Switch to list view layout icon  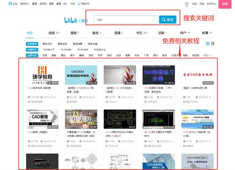(x=213, y=44)
